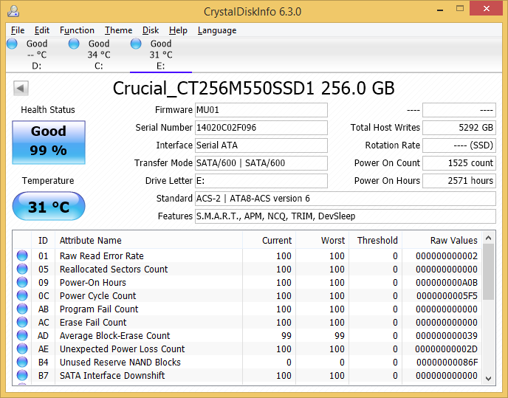Image resolution: width=508 pixels, height=398 pixels.
Task: Select the Raw Read Error Rate attribute name
Action: click(101, 256)
